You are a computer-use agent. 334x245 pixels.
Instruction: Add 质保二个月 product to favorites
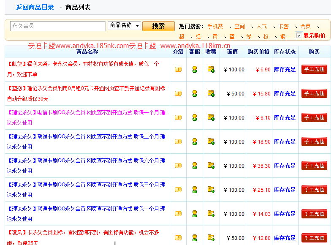pos(211,142)
